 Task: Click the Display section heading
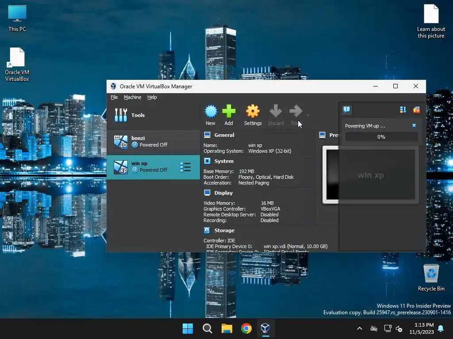click(x=223, y=193)
